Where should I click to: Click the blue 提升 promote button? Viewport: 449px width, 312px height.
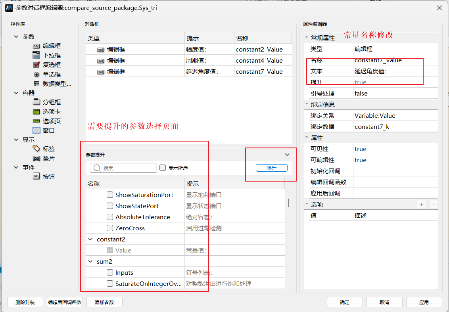pos(271,168)
